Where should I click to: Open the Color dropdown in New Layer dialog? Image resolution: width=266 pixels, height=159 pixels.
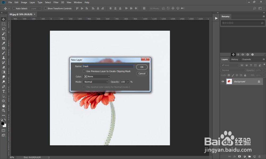click(x=97, y=77)
